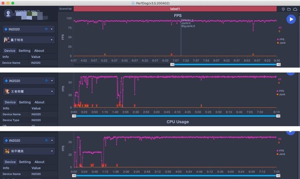Click the 和平精英 app icon
Viewport: 300px width, 179px height.
(7, 151)
